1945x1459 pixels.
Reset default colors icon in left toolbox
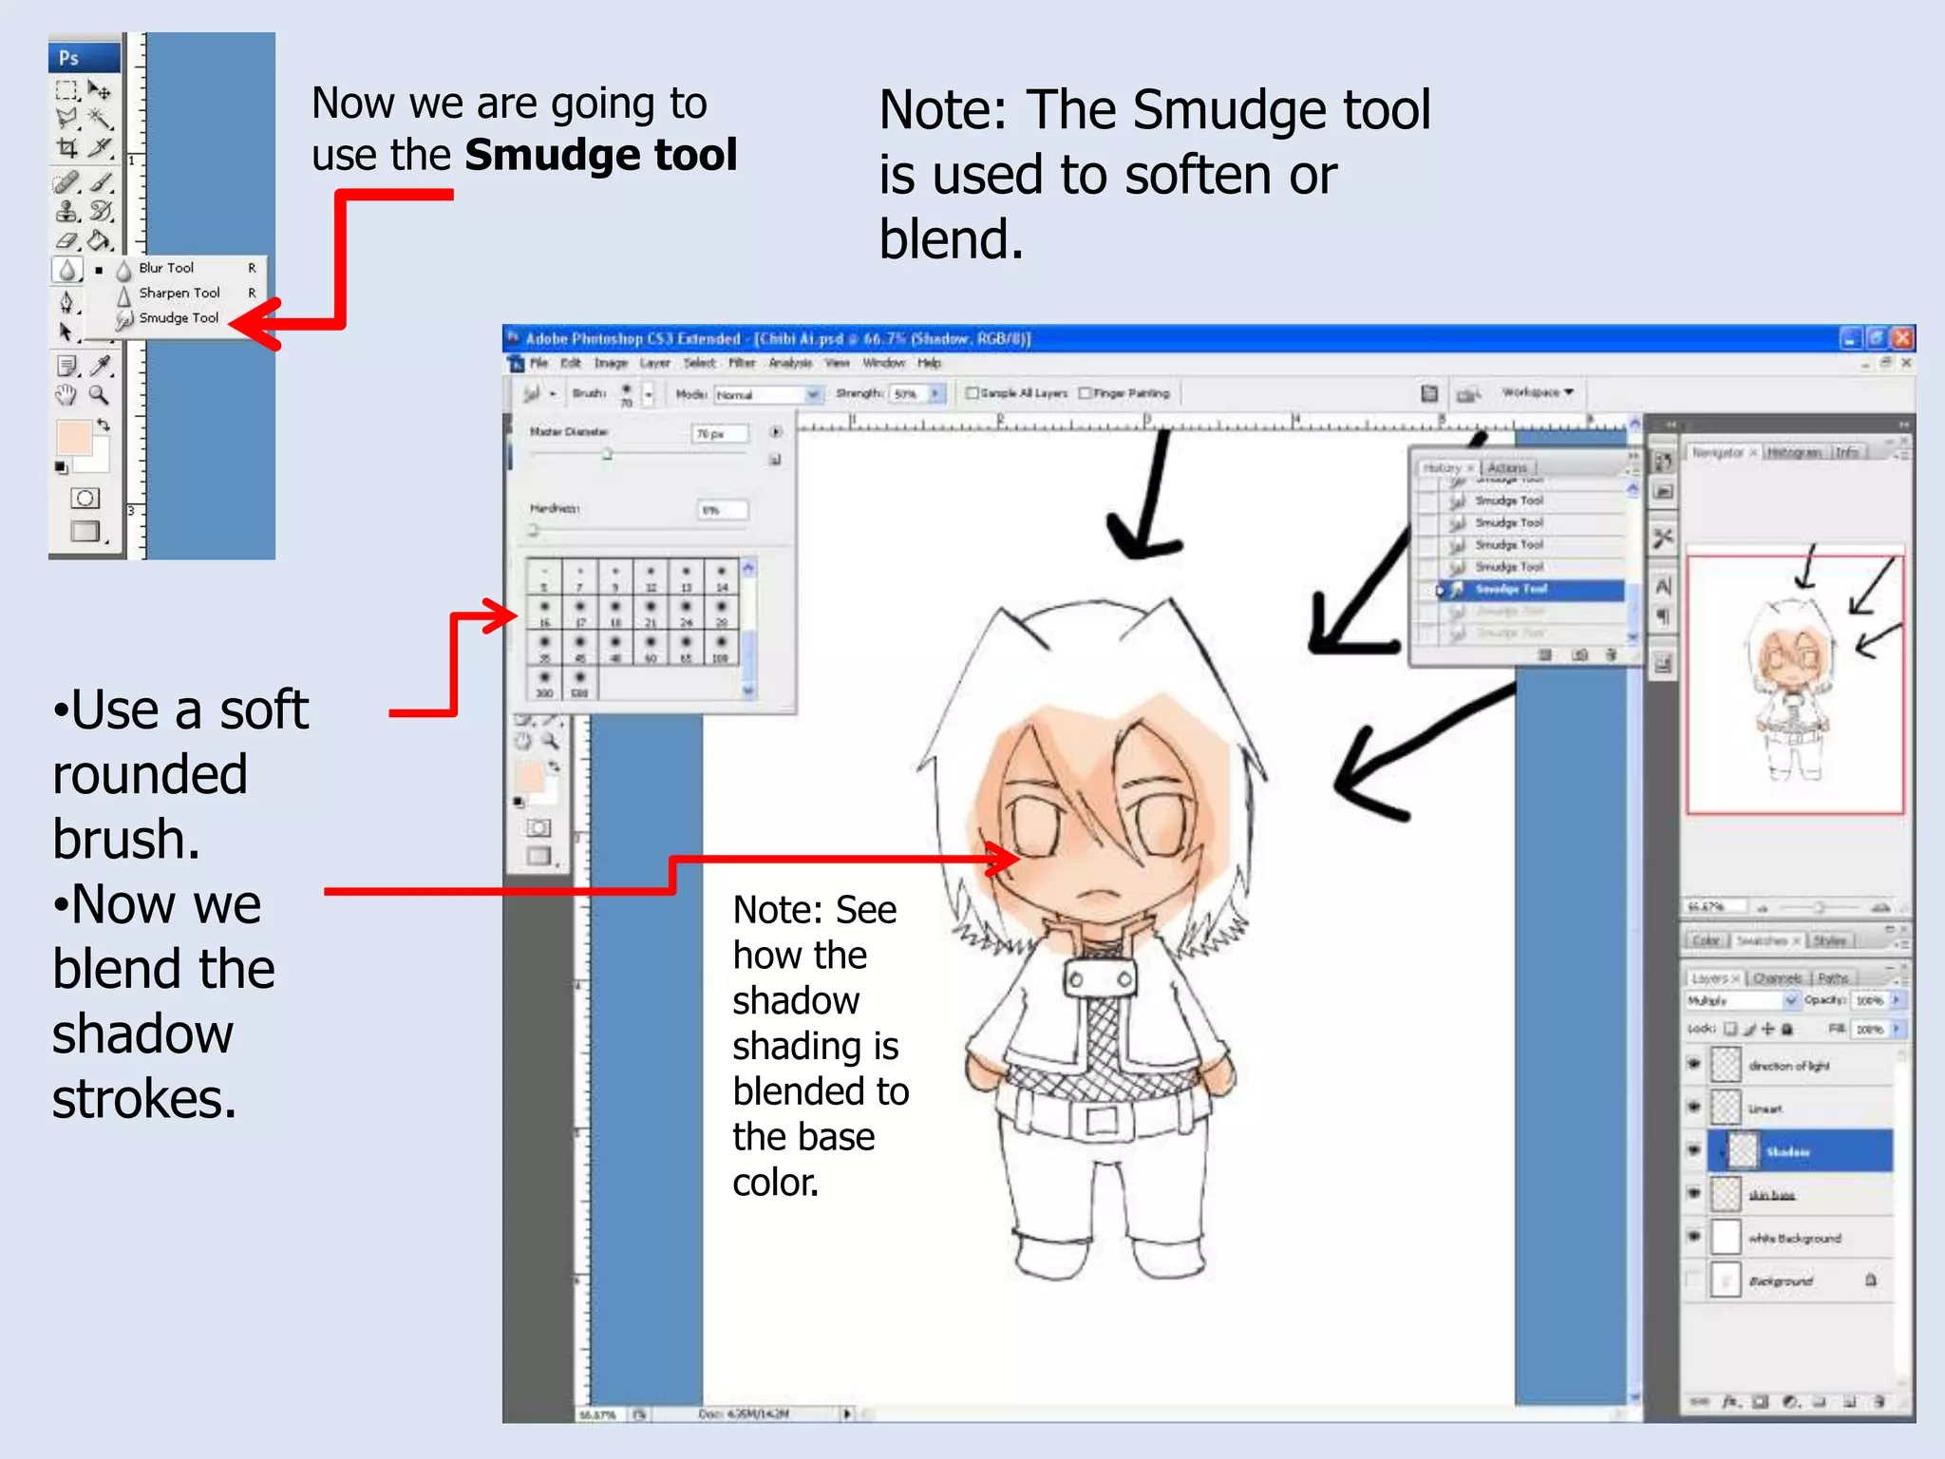pos(61,466)
